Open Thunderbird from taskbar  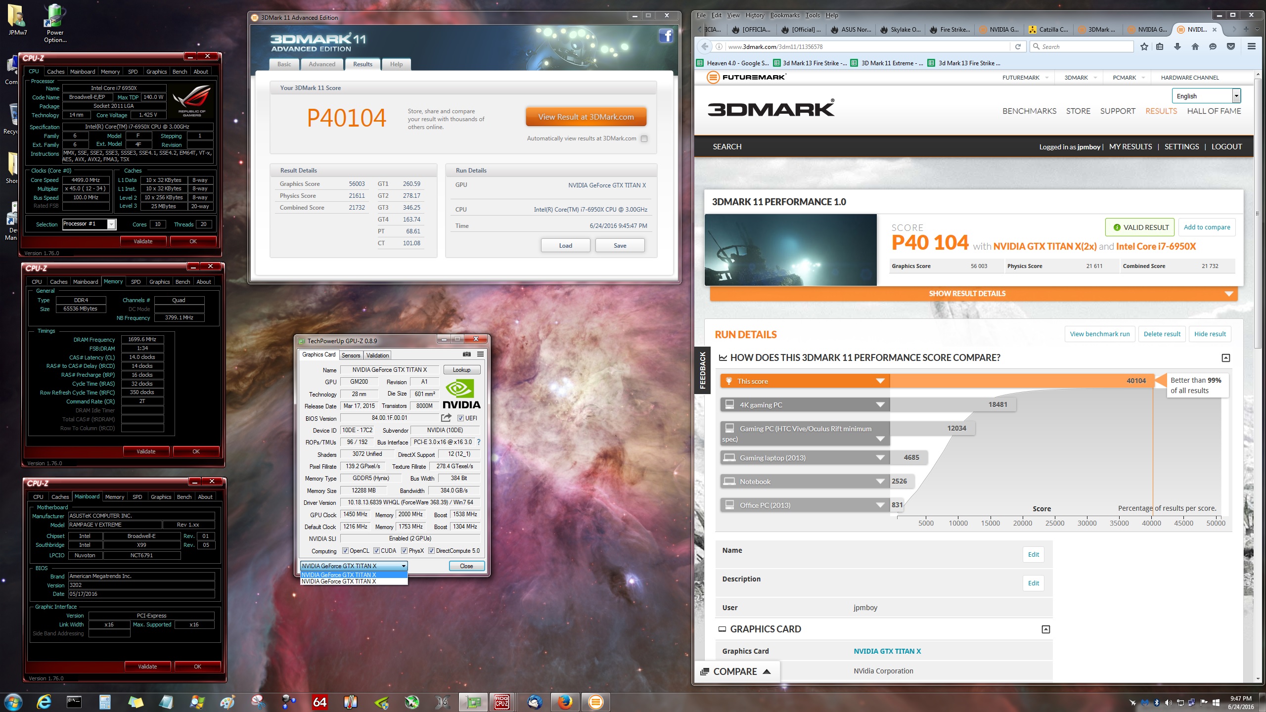[x=534, y=702]
